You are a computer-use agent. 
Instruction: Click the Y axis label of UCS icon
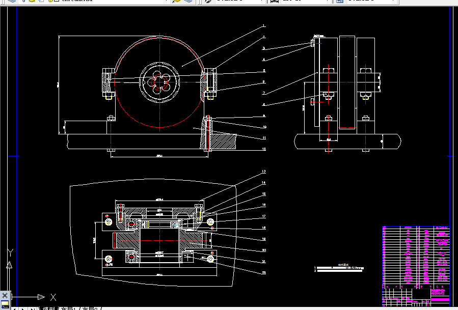point(10,252)
